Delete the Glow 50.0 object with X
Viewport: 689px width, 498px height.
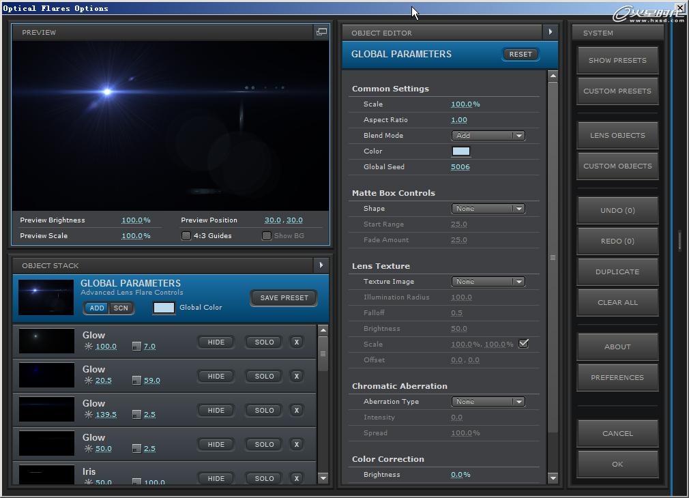tap(297, 444)
